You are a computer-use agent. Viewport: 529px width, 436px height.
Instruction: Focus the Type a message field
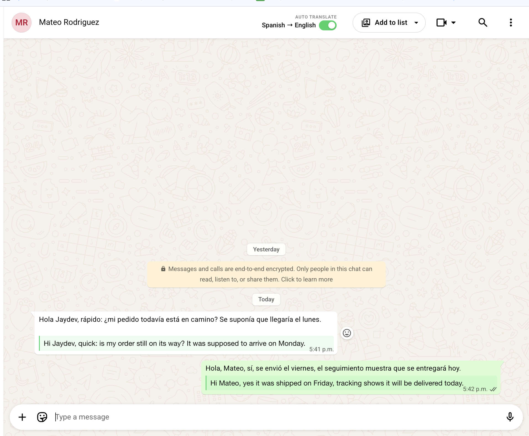pyautogui.click(x=276, y=417)
